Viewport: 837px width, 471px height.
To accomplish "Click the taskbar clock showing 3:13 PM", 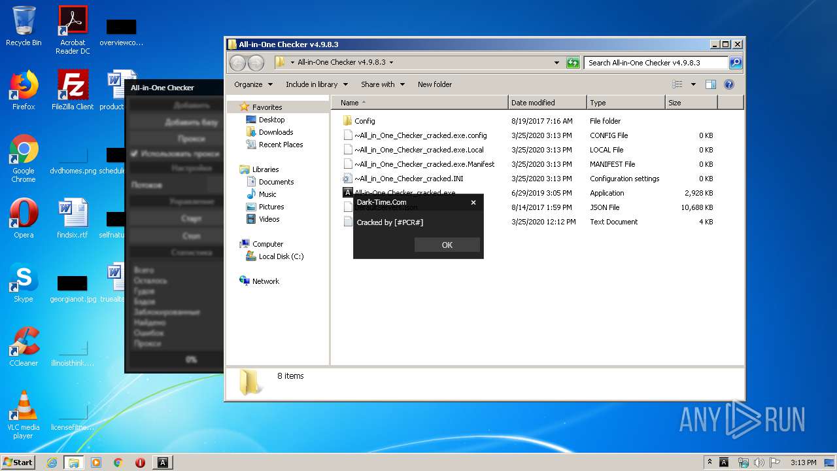I will pos(803,462).
